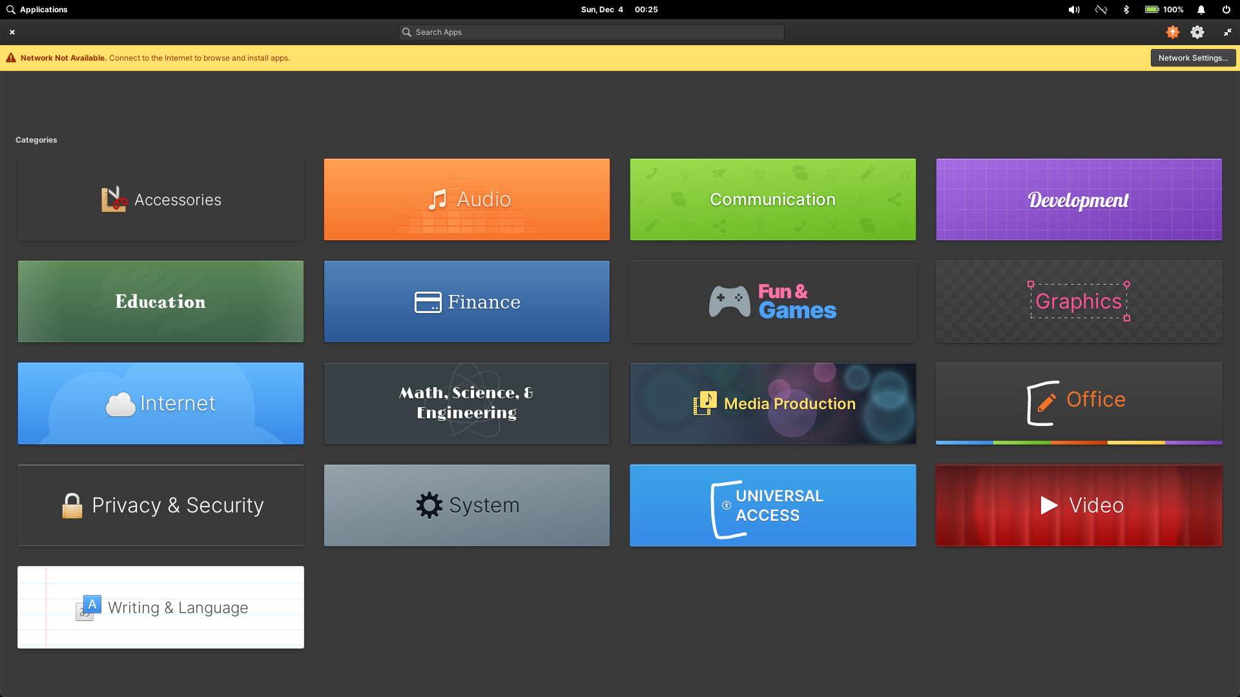This screenshot has width=1240, height=697.
Task: Open the Development category
Action: [1078, 199]
